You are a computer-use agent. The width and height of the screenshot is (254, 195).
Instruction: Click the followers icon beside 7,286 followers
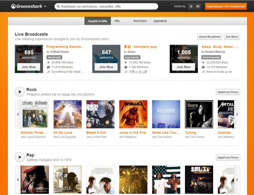click(126, 67)
